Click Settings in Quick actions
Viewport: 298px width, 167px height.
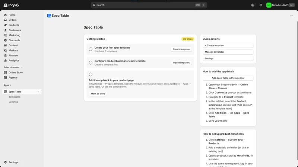pyautogui.click(x=228, y=59)
